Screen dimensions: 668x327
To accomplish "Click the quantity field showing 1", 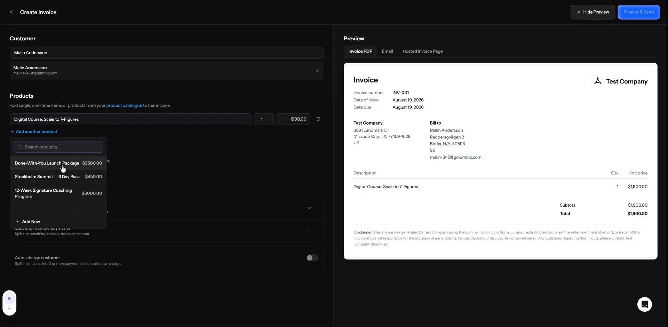I will 264,119.
